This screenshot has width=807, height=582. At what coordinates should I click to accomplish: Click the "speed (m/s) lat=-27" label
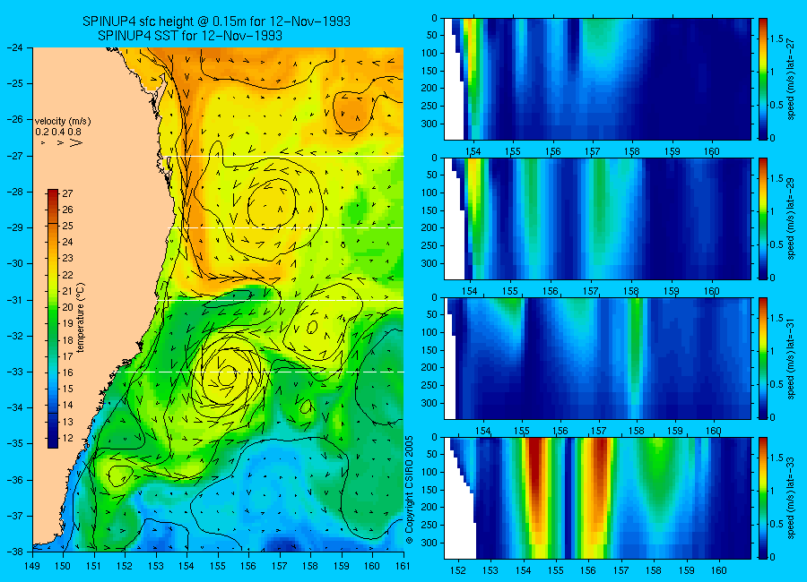click(x=791, y=79)
